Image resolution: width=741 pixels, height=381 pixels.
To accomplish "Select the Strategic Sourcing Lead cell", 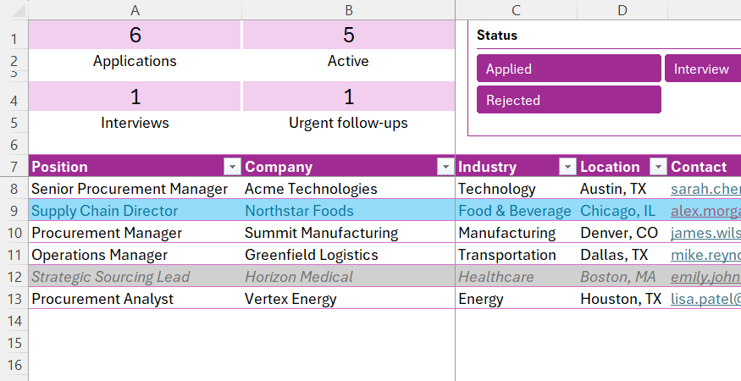I will (135, 277).
